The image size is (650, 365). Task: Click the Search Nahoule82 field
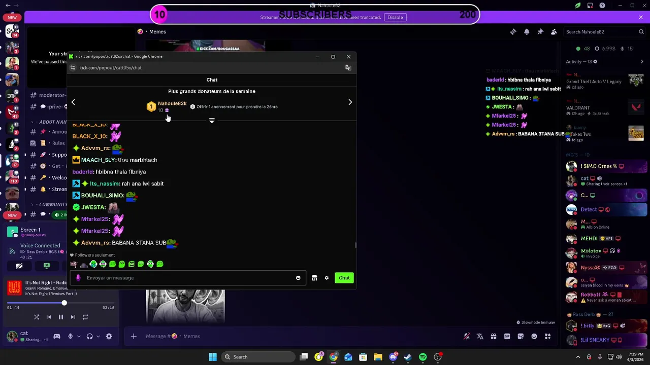pos(604,31)
